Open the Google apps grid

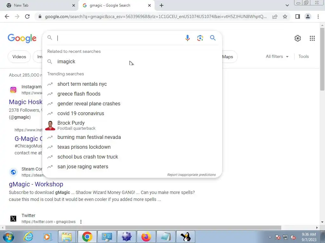[312, 38]
